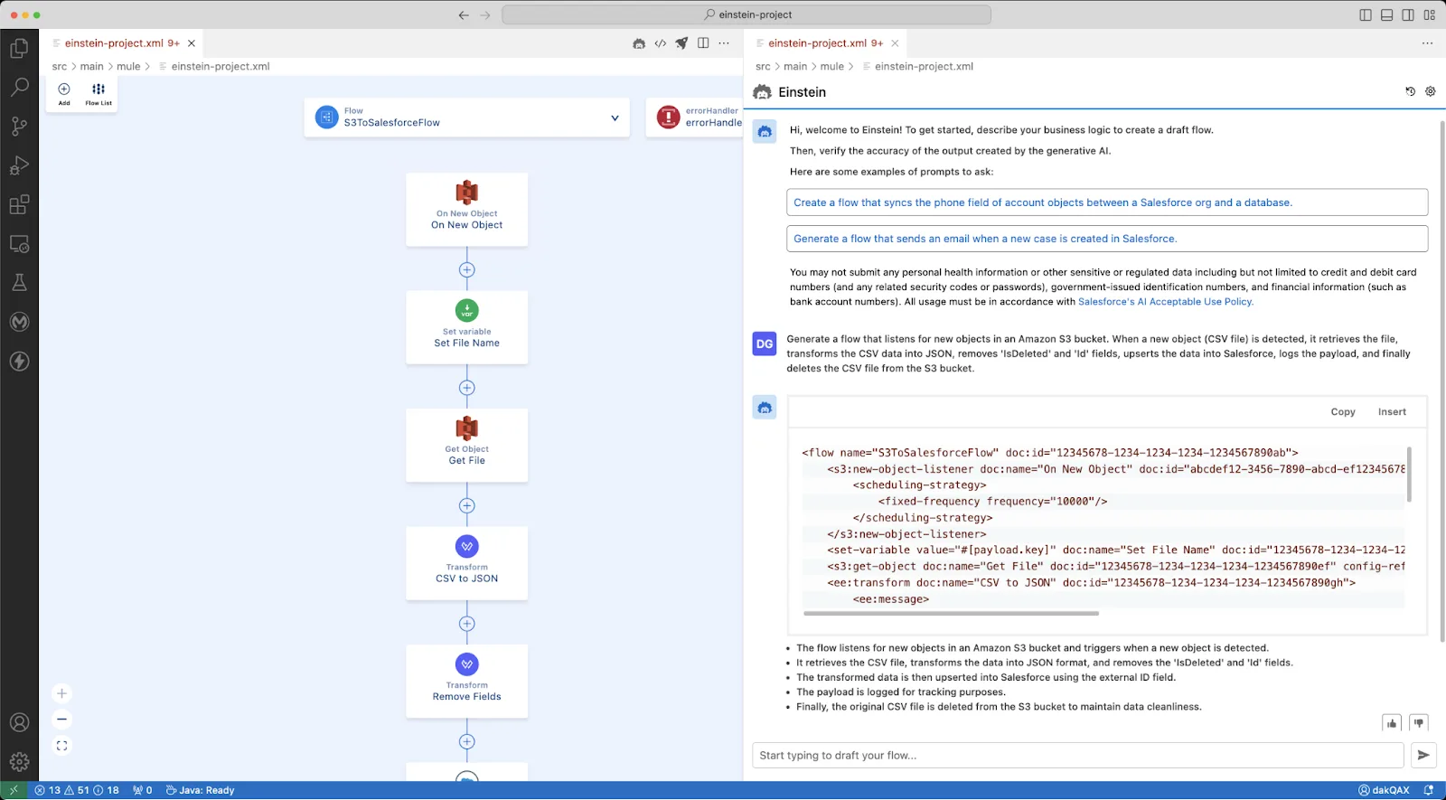Select the On New Object S3 node
1446x800 pixels.
click(466, 210)
